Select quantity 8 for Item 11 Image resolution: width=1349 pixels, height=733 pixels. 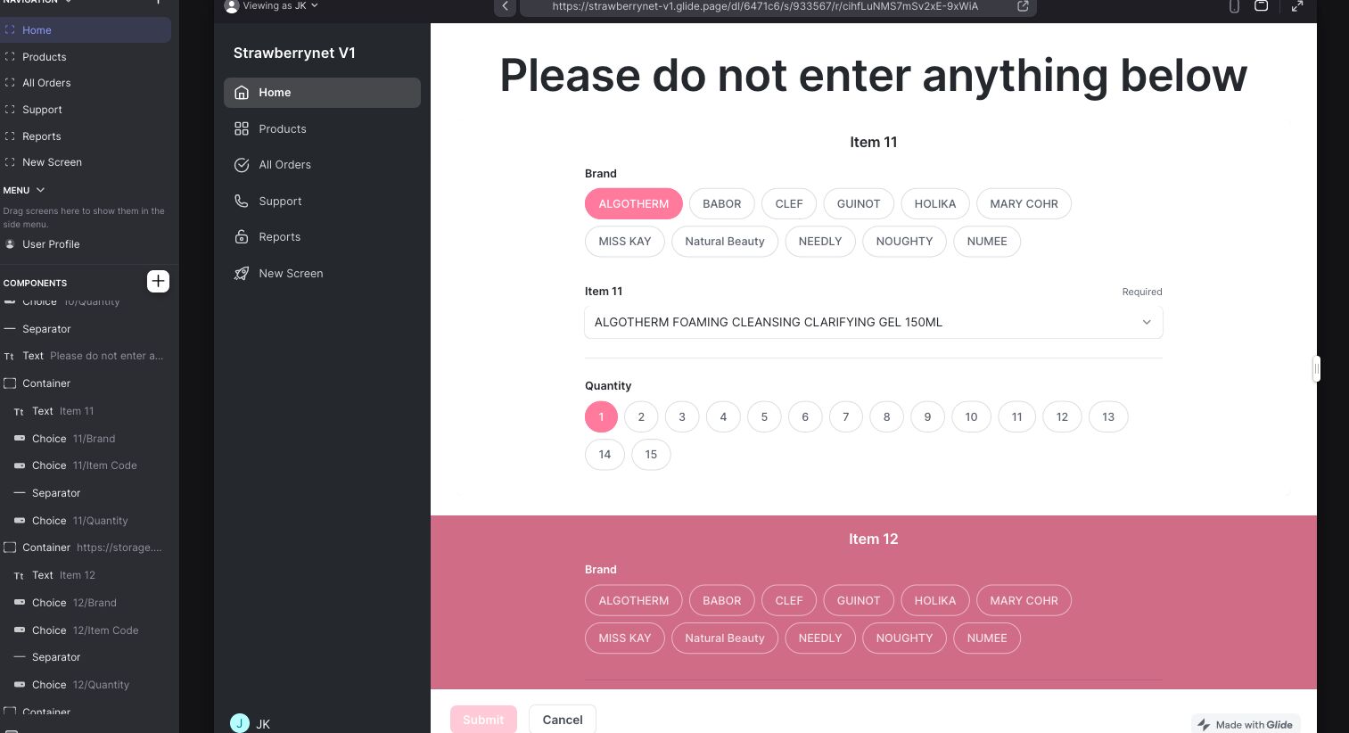[x=886, y=416]
